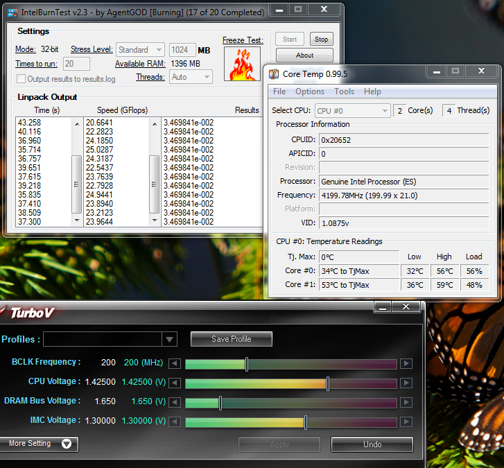Open the Core Temp File menu
Screen dimensions: 504x468
279,92
